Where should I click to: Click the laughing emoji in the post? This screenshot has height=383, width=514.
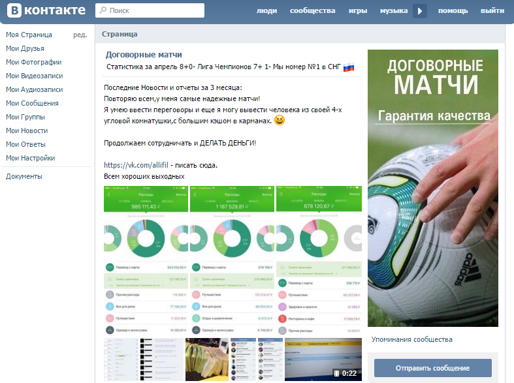[x=280, y=120]
